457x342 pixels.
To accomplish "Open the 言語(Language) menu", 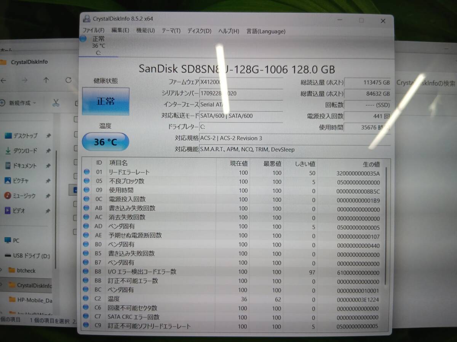I will tap(266, 32).
